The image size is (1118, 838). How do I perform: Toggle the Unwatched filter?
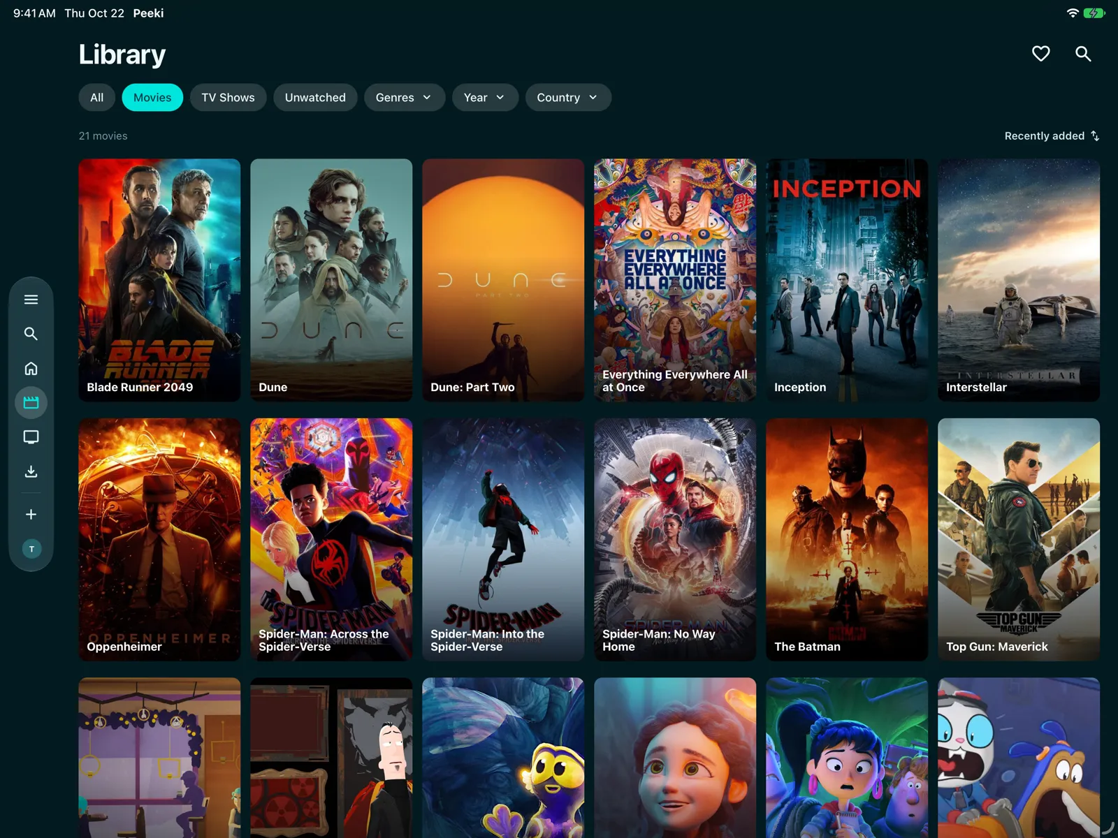315,98
